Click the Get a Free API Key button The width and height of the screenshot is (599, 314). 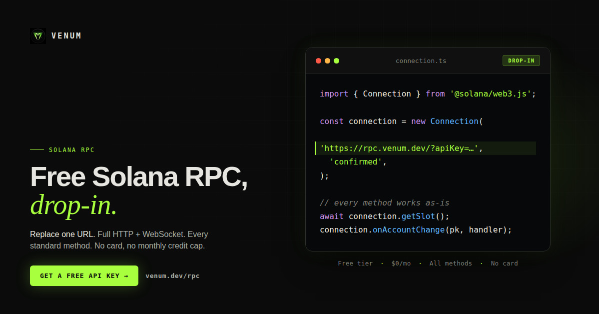pos(84,276)
